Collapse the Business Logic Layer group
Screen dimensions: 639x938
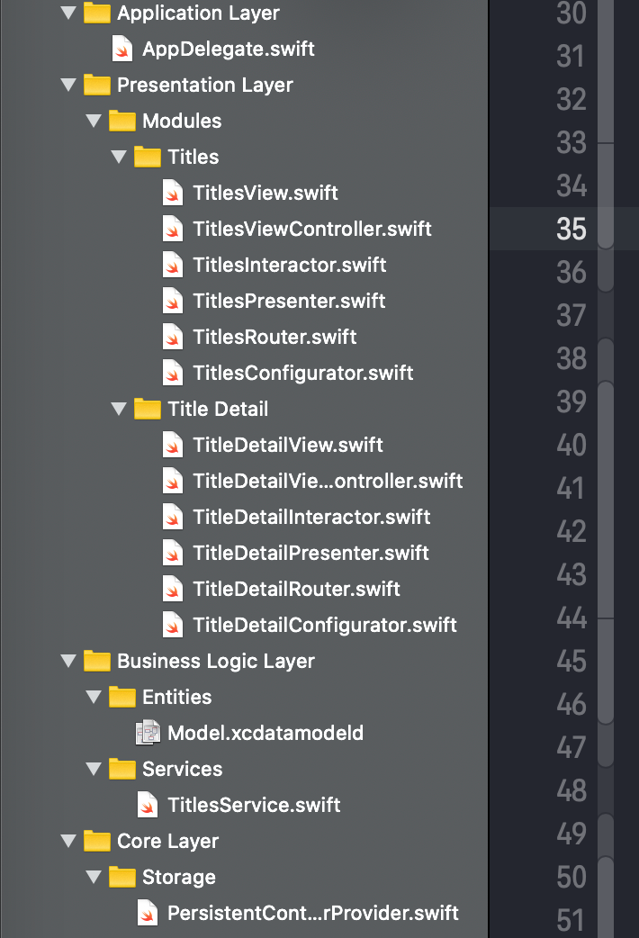[x=68, y=661]
